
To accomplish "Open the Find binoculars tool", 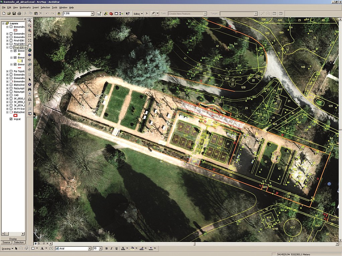I will [30, 89].
